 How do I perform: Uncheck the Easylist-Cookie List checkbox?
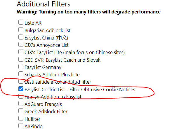(x=21, y=89)
